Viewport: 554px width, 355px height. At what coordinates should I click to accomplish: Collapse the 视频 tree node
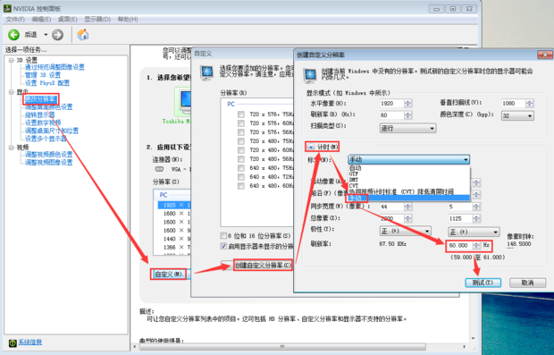[12, 148]
